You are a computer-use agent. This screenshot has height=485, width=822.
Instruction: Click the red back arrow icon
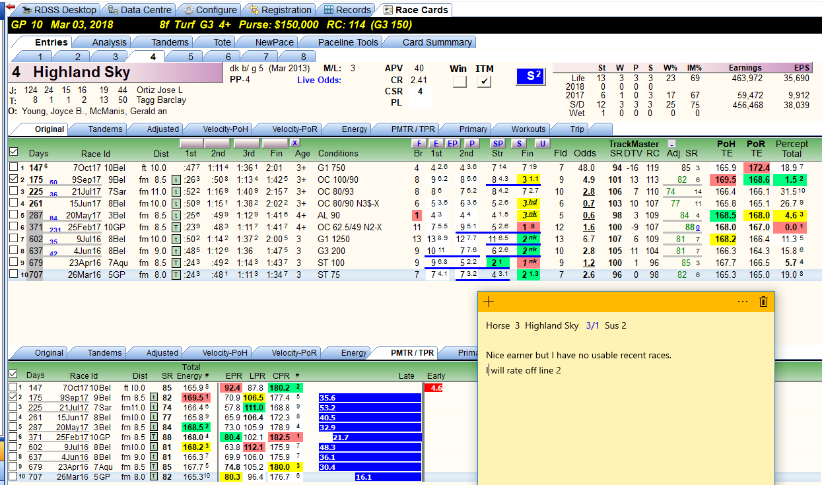(9, 7)
